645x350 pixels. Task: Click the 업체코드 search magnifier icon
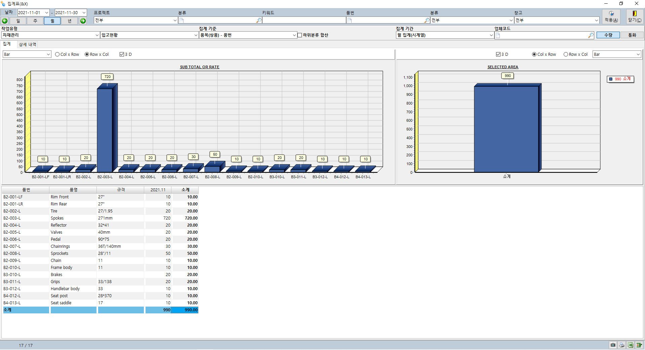click(591, 35)
